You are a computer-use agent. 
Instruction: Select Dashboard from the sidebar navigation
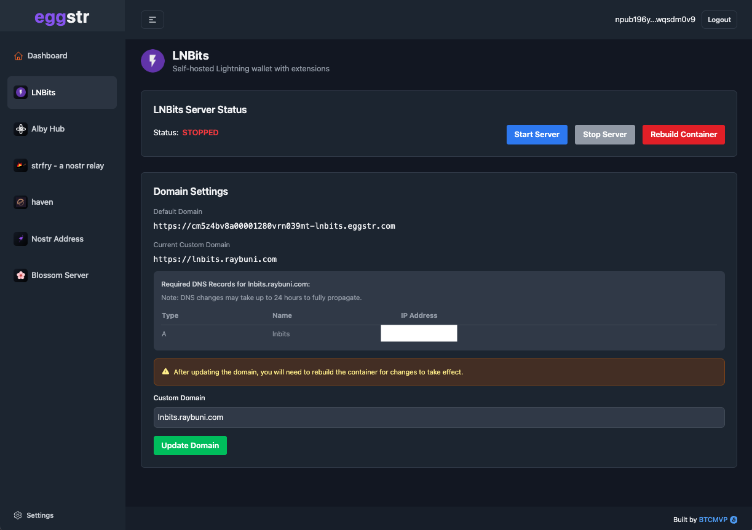pyautogui.click(x=47, y=55)
